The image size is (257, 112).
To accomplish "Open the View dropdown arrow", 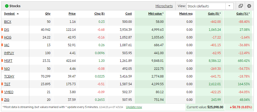I will 229,6.
